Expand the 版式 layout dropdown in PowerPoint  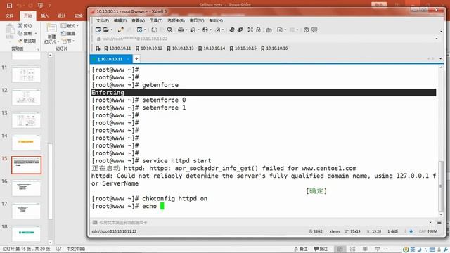pyautogui.click(x=70, y=26)
